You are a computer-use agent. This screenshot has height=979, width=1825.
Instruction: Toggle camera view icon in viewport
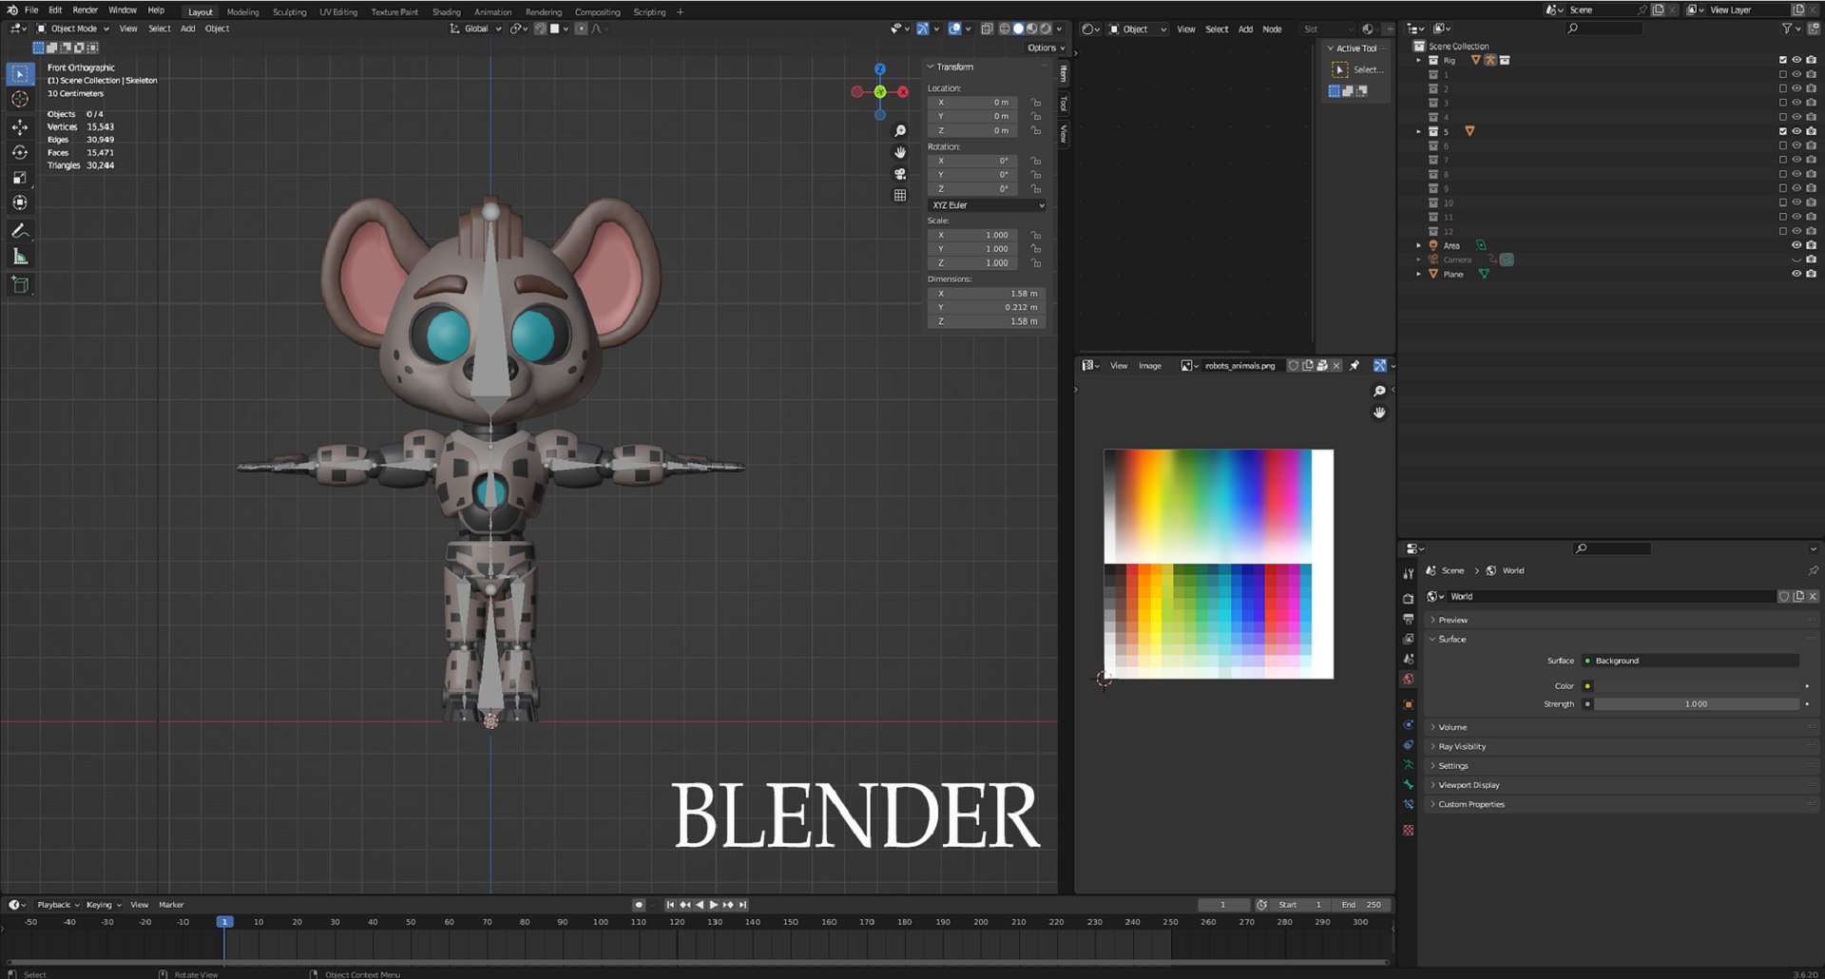(x=900, y=174)
